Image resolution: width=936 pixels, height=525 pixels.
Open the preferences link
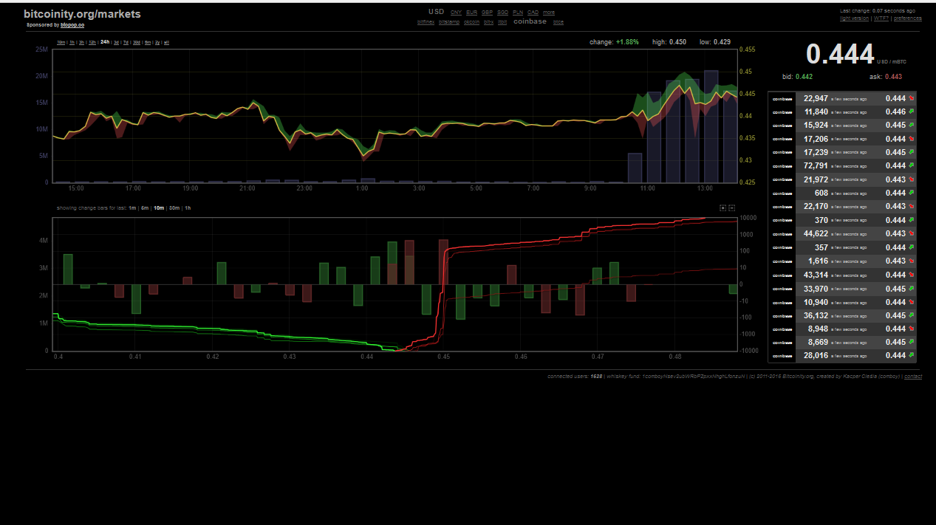click(x=907, y=18)
